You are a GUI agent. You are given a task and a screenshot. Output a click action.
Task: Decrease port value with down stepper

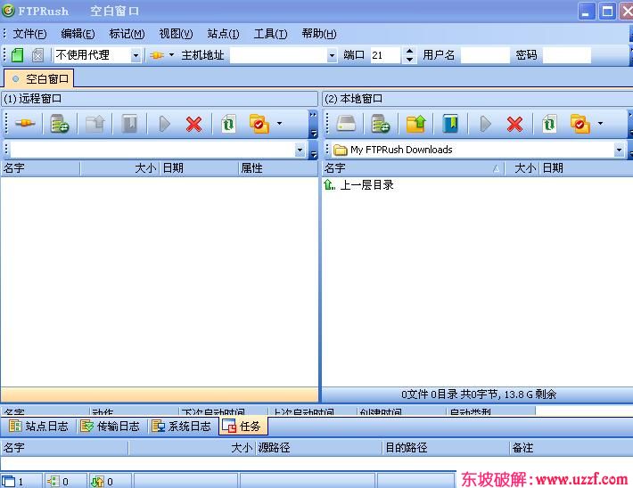[409, 59]
